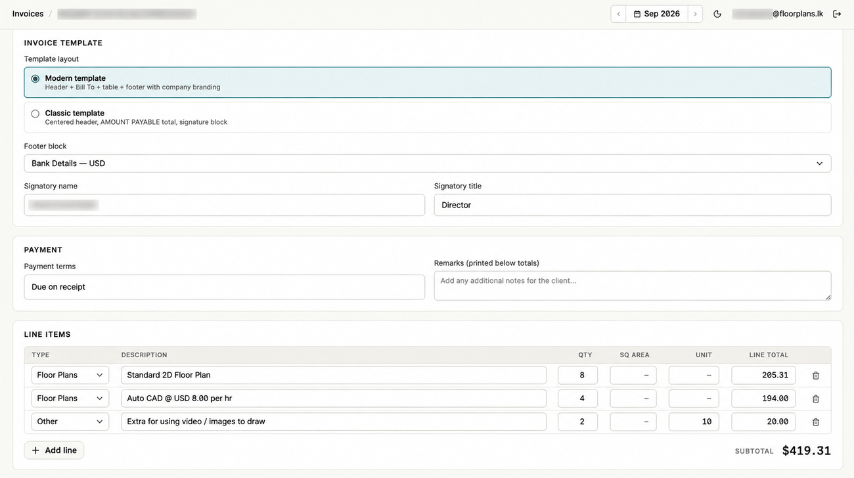Open the Other type dropdown
Screen dimensions: 854x478
(x=70, y=422)
